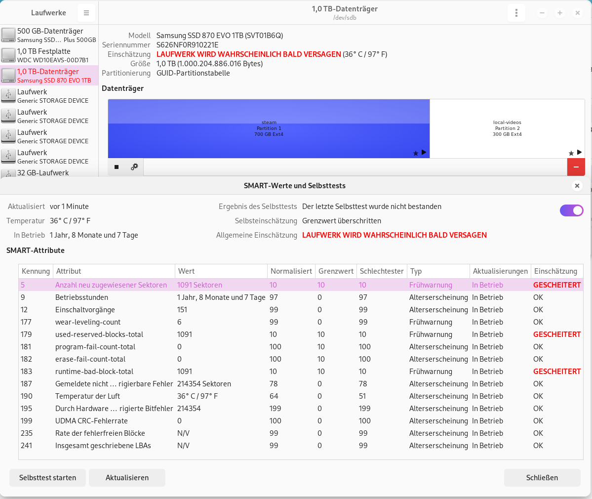Click the Aktualisierungen column header
This screenshot has width=592, height=499.
tap(500, 271)
